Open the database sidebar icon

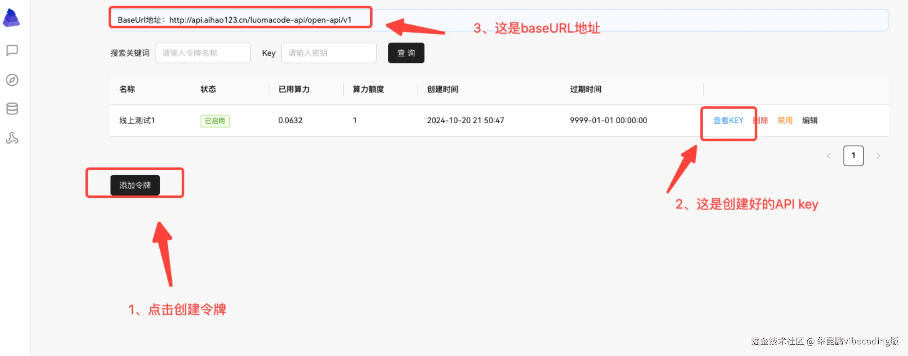click(x=12, y=109)
